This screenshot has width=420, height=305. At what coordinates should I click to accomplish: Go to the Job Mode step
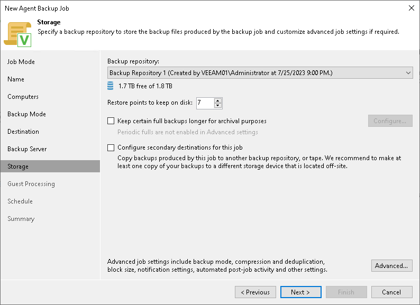(x=21, y=62)
